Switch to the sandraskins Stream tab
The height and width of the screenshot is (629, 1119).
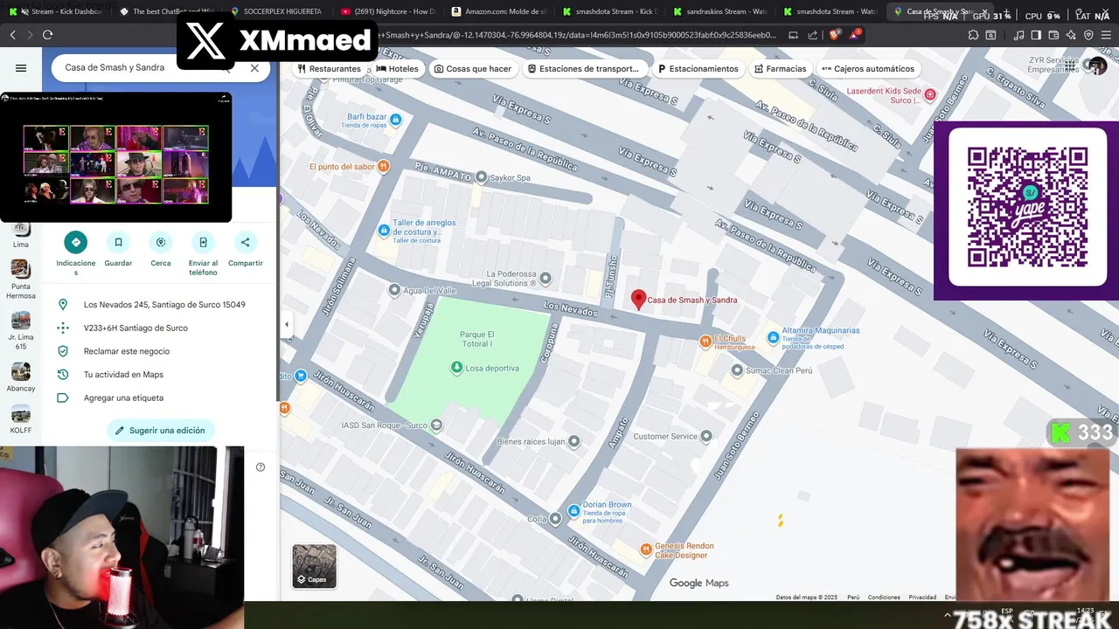(721, 11)
